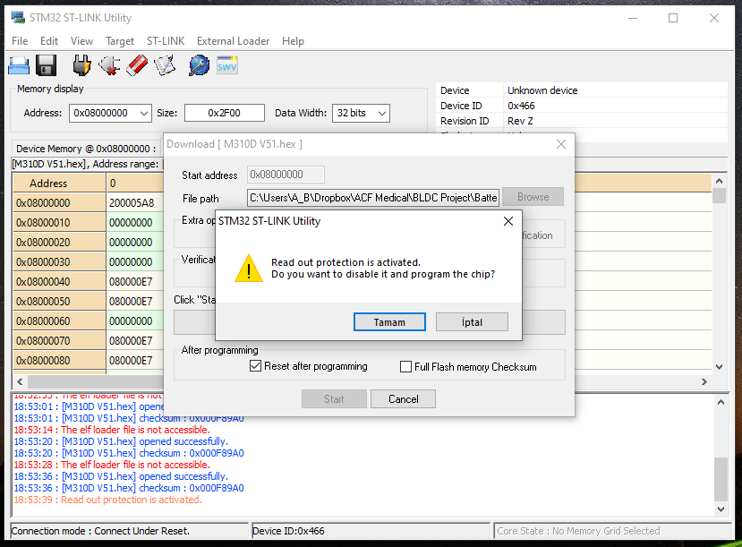Open the View menu

tap(81, 41)
